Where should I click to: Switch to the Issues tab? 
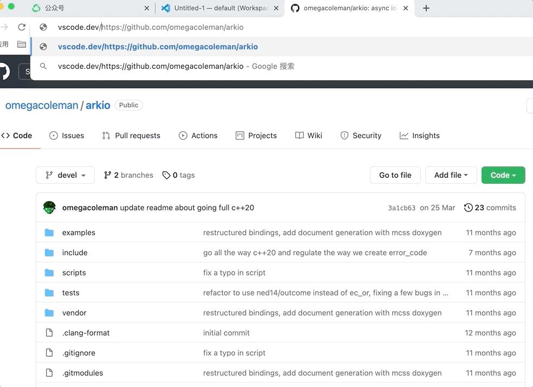[67, 136]
